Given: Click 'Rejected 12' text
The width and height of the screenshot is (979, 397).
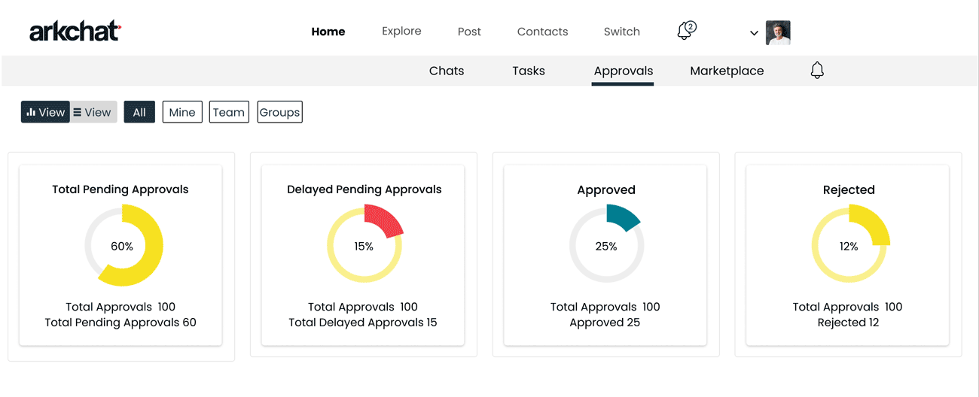Looking at the screenshot, I should (848, 323).
